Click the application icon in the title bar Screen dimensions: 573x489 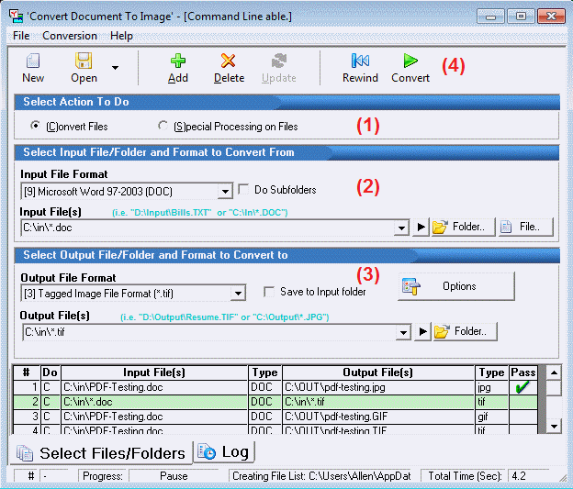tap(17, 17)
